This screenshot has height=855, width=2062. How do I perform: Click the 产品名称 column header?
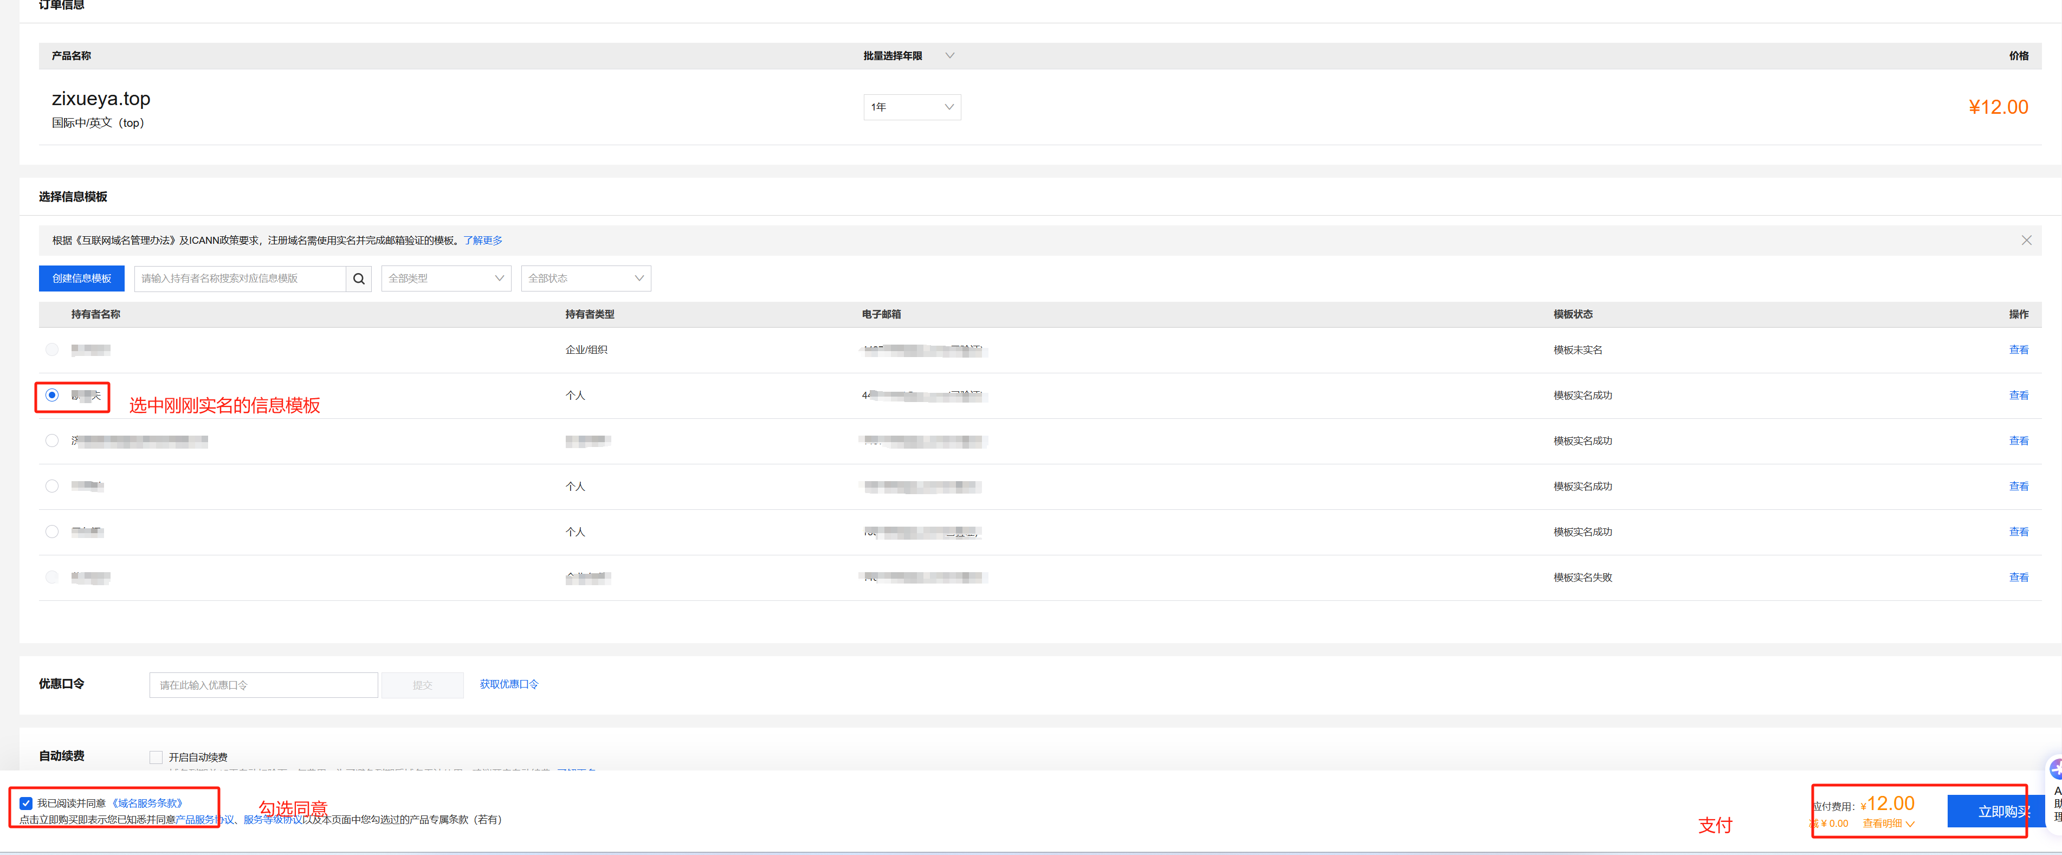(x=71, y=56)
